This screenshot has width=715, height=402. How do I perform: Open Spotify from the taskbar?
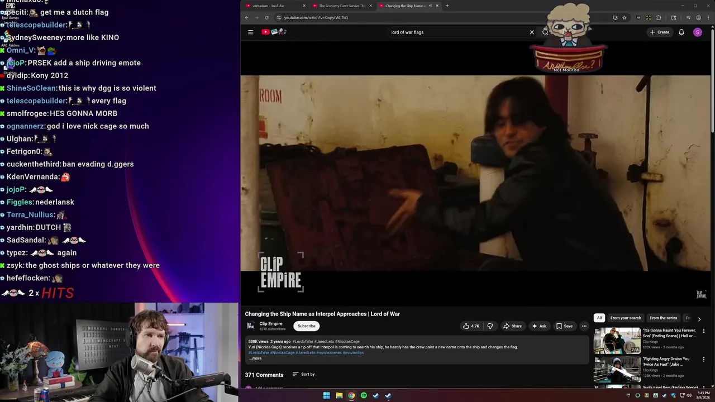pos(364,396)
